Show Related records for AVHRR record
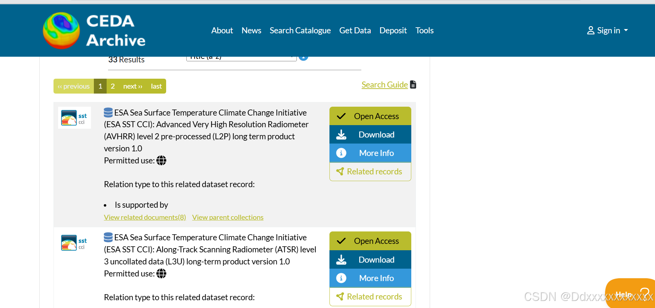This screenshot has height=308, width=655. 370,172
